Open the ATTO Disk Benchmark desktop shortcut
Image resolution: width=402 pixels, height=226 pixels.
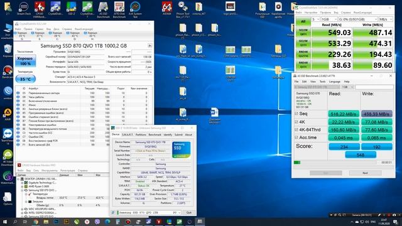tap(119, 9)
